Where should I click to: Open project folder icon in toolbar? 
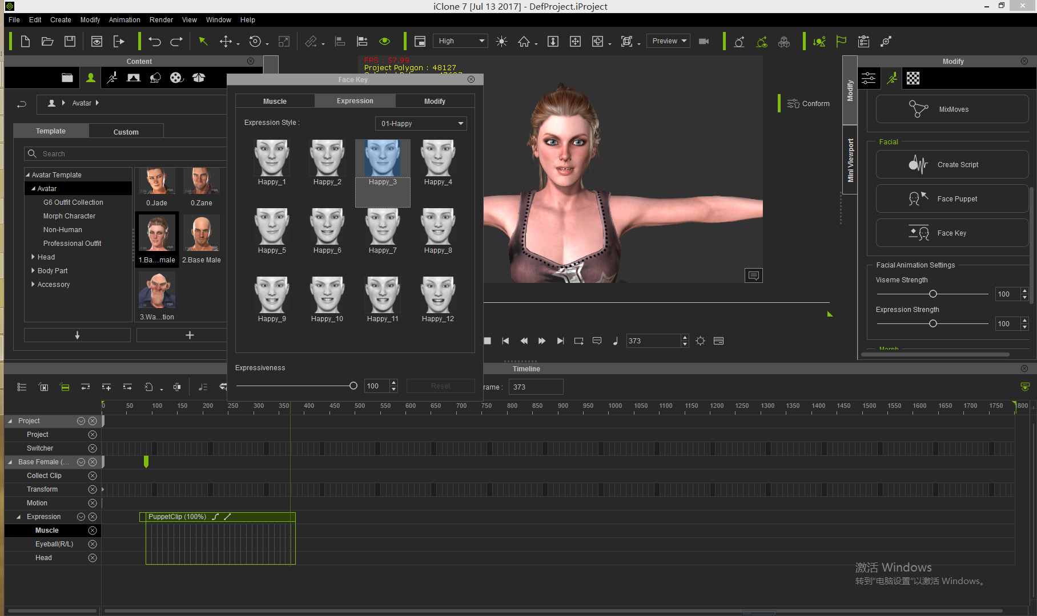[47, 41]
